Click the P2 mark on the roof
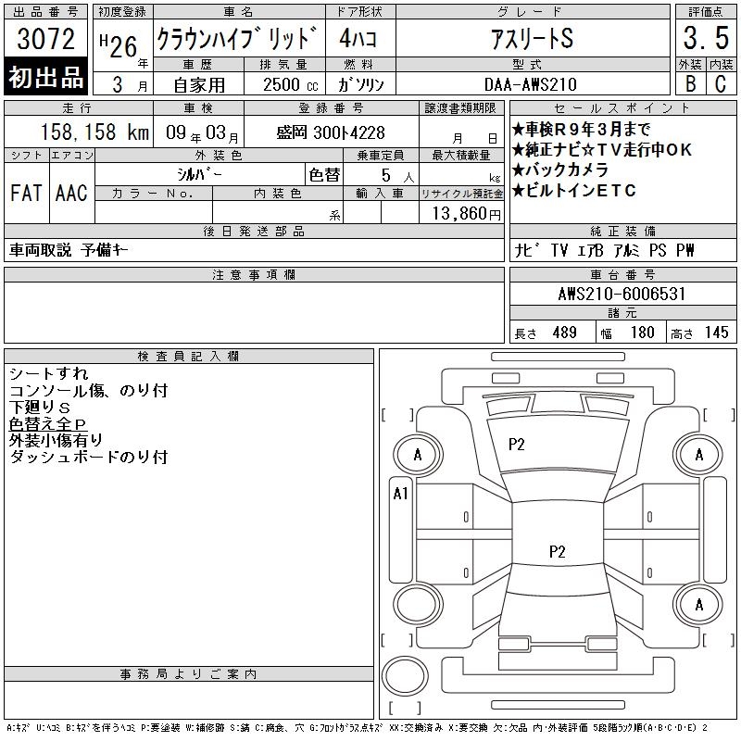The height and width of the screenshot is (741, 741). click(557, 552)
